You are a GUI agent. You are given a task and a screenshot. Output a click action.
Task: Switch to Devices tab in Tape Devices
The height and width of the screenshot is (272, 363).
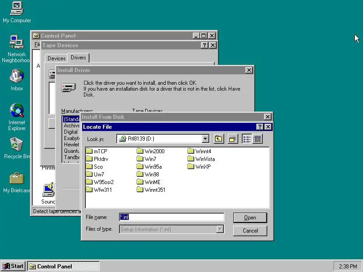click(56, 58)
